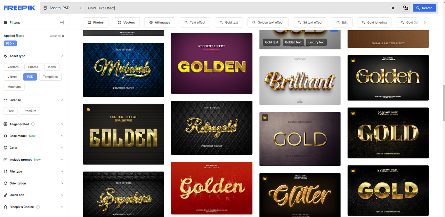Select the Edit suggestion chip

[342, 23]
